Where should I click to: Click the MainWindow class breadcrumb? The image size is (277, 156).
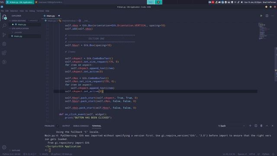pos(68,21)
